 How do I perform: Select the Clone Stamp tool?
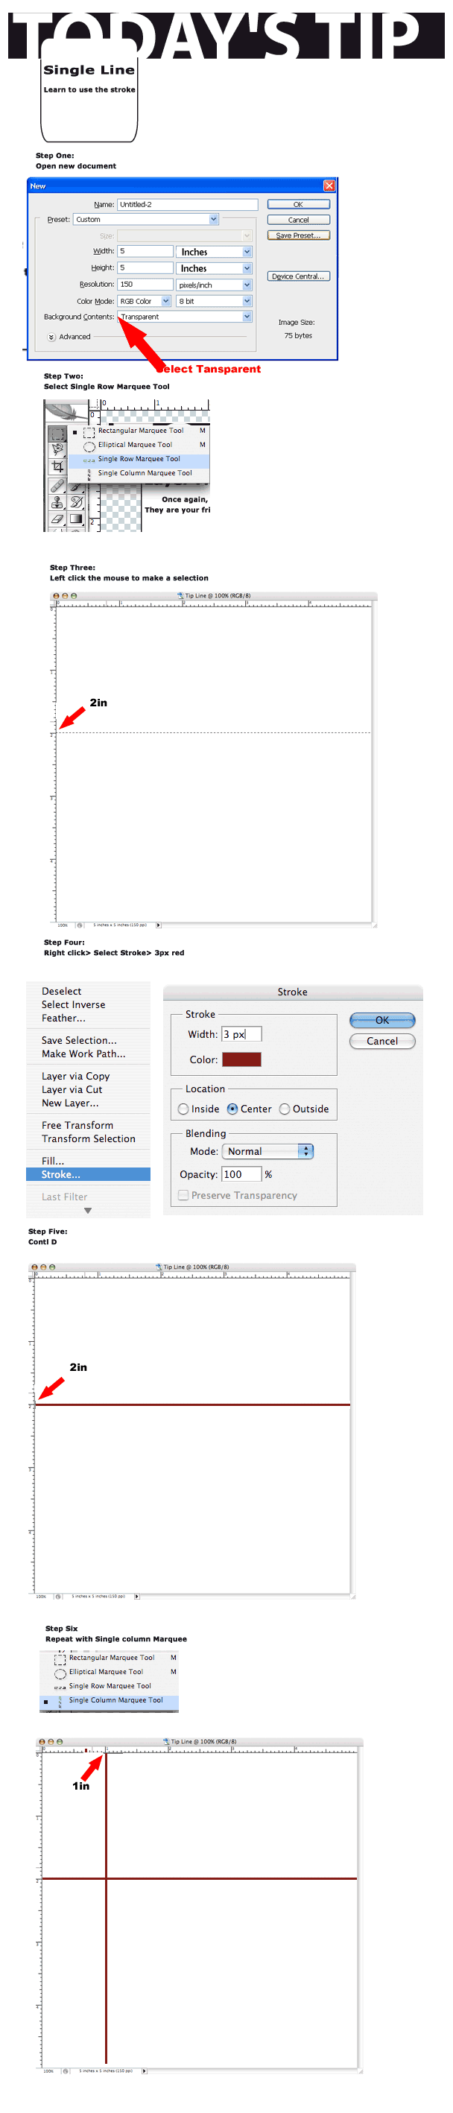(x=57, y=502)
